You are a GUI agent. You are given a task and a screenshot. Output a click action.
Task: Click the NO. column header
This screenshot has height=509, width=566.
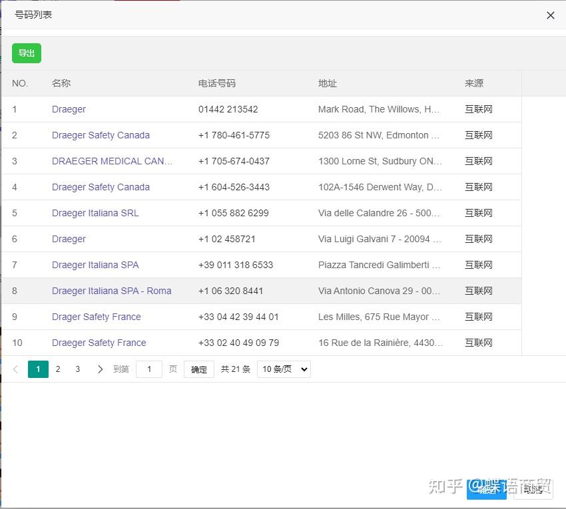click(x=20, y=83)
